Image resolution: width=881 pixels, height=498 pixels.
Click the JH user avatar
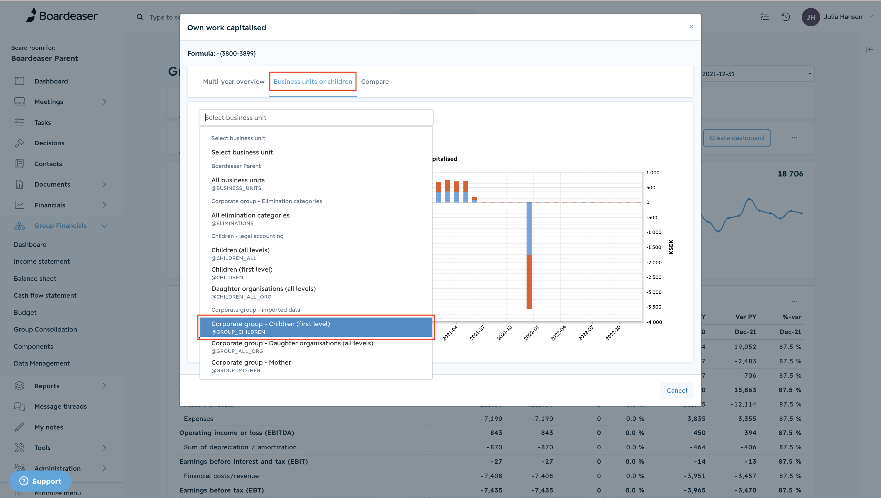[811, 17]
